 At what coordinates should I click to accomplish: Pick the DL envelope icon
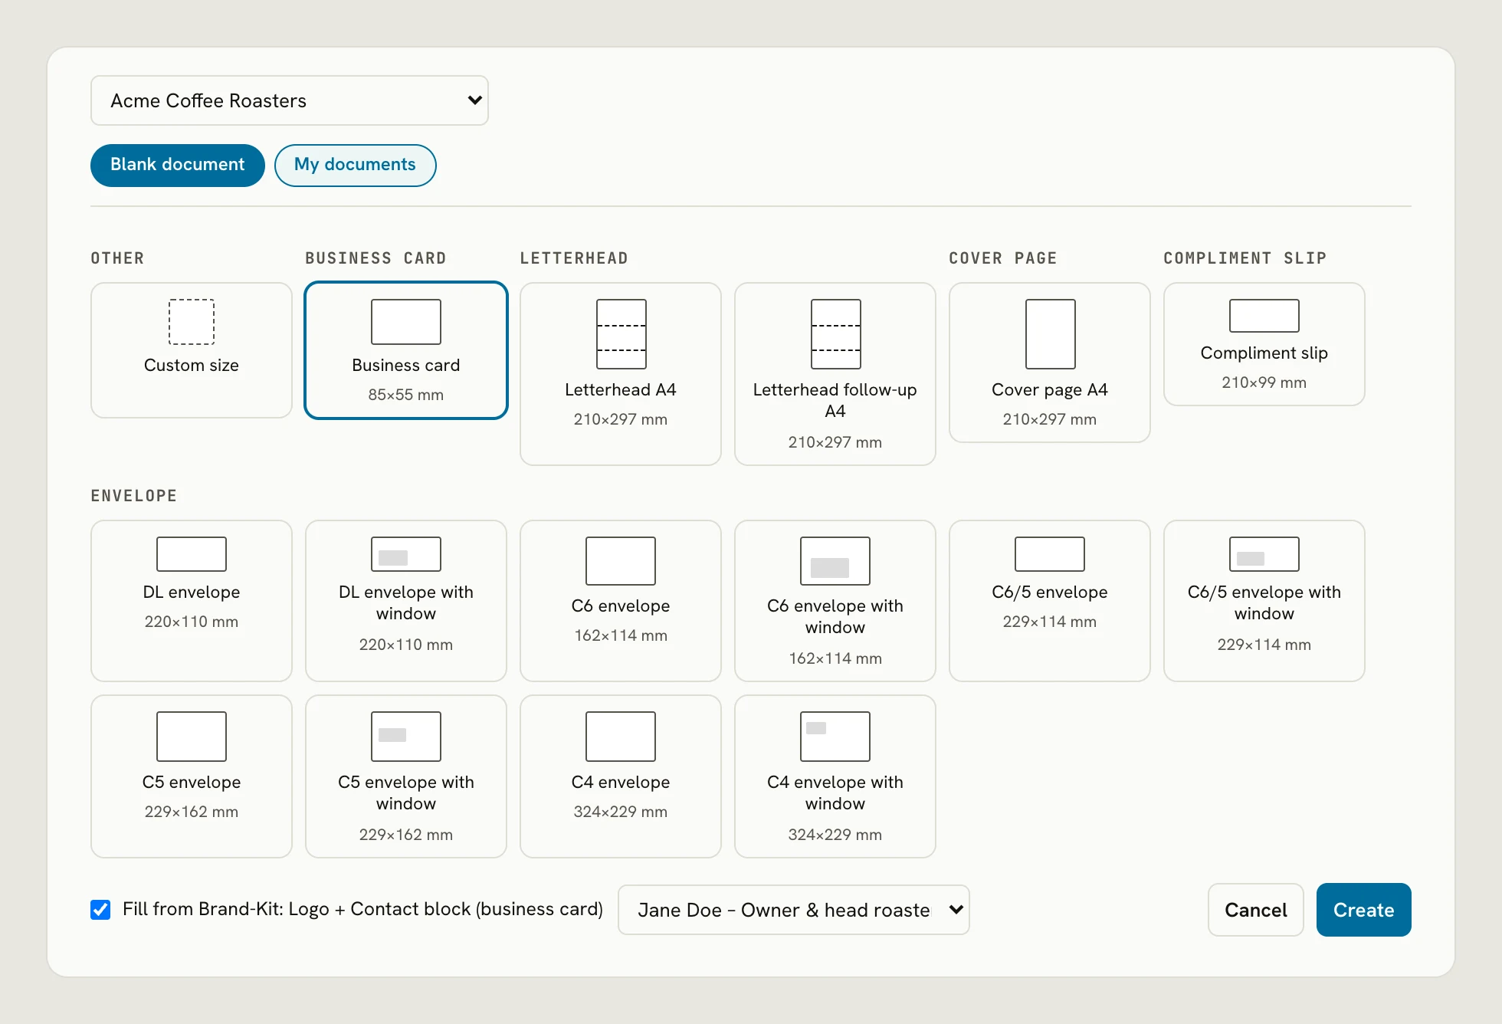tap(192, 554)
